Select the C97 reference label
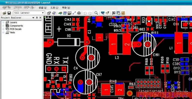The width and height of the screenshot is (192, 99). click(99, 74)
